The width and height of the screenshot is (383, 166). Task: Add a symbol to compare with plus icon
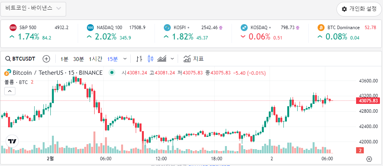click(46, 59)
